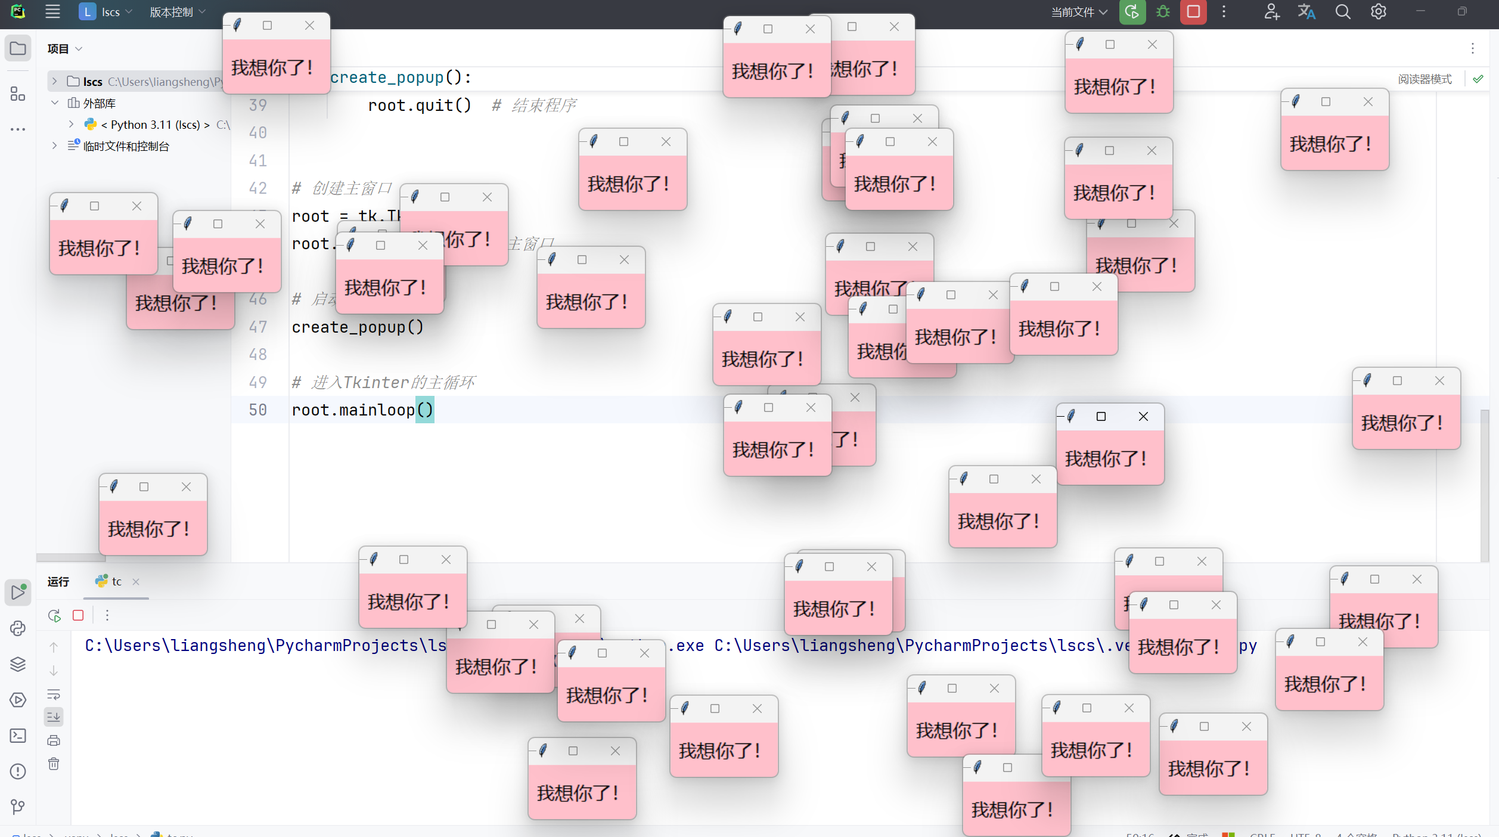This screenshot has width=1499, height=837.
Task: Clear console with trash icon
Action: coord(54,764)
